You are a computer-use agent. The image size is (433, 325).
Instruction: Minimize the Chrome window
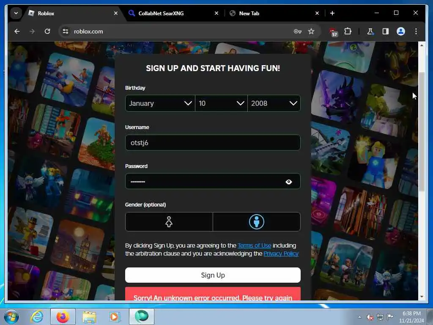coord(377,13)
